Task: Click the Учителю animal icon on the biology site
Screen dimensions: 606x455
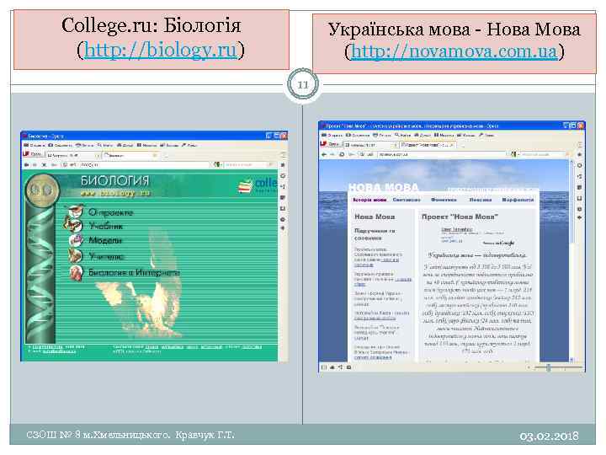Action: 76,256
